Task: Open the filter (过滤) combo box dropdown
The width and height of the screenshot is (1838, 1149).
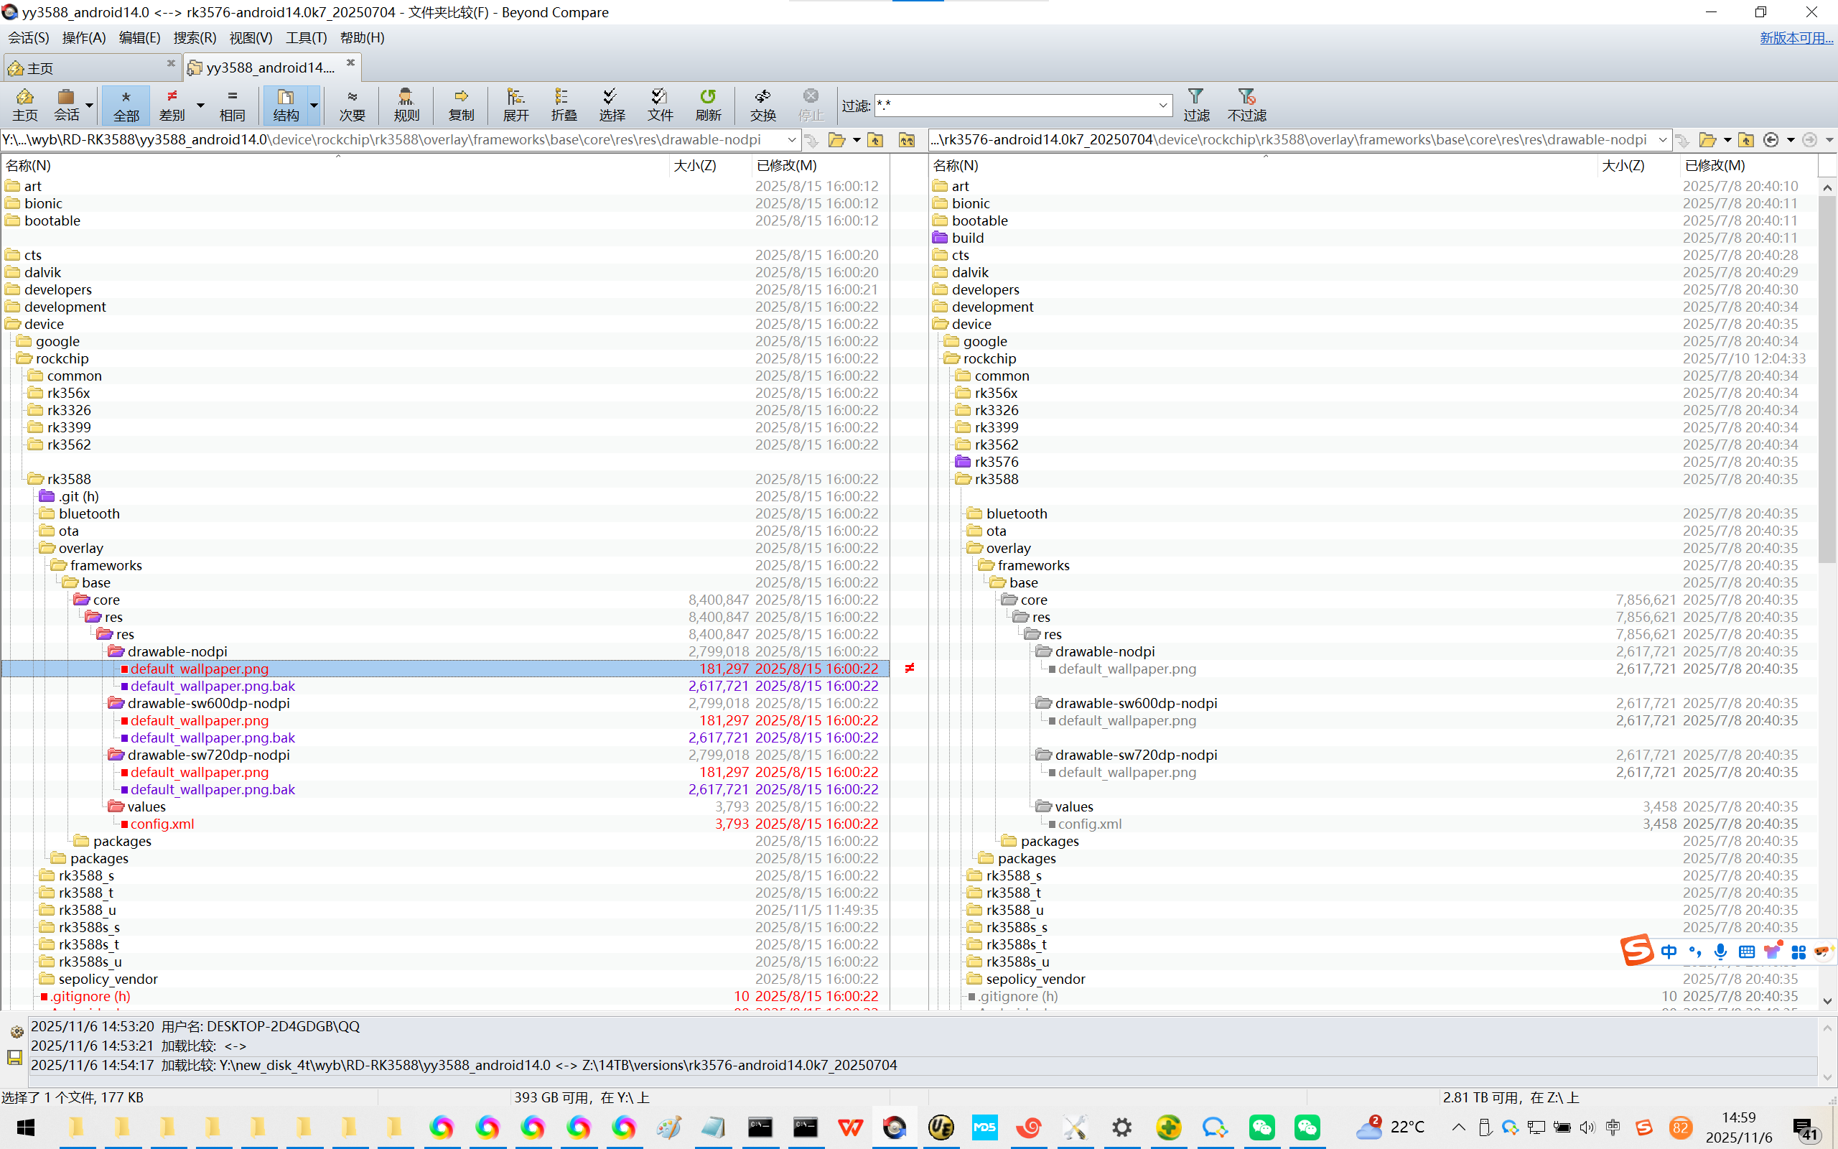Action: [x=1162, y=106]
